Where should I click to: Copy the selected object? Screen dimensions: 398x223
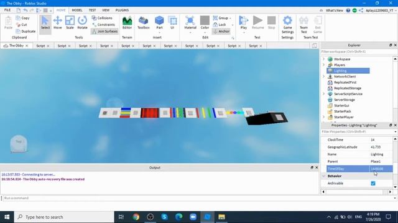coord(22,18)
